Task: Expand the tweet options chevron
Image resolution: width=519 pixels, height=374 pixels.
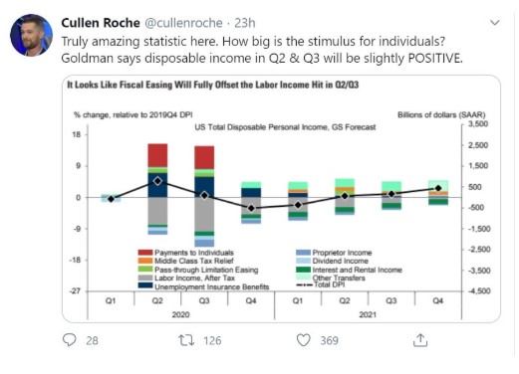Action: 495,23
